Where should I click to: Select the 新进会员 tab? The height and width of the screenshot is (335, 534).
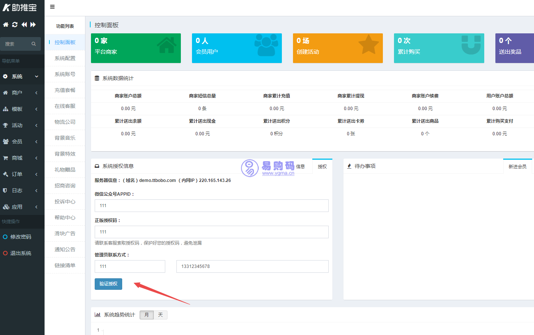[x=517, y=166]
